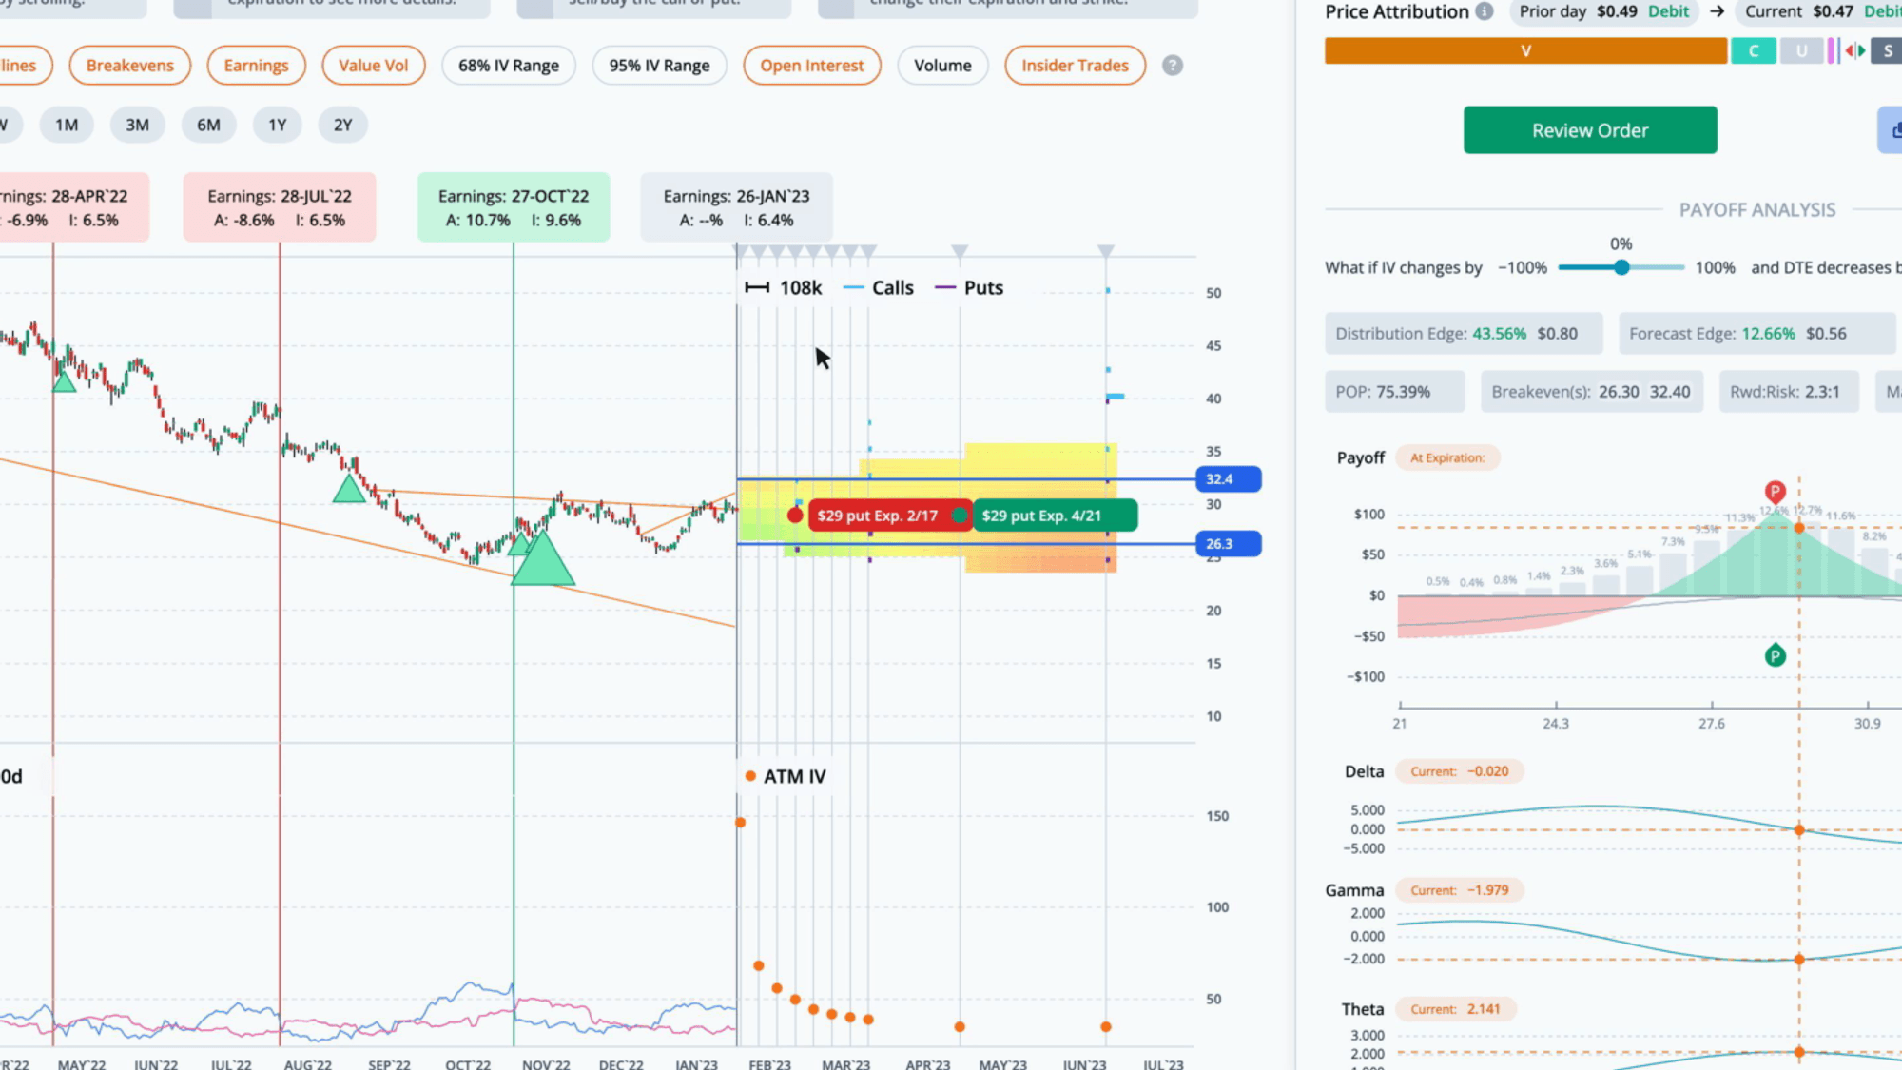Click the green triangle at the 28-APR'22 earnings line

click(x=64, y=381)
